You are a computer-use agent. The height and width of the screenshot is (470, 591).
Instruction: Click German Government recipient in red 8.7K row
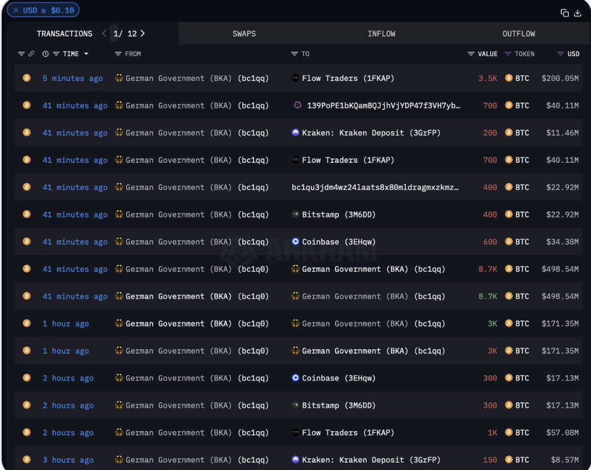pos(373,269)
